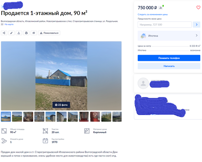The image size is (202, 162).
Task: Open price history chart icon
Action: pos(160,8)
